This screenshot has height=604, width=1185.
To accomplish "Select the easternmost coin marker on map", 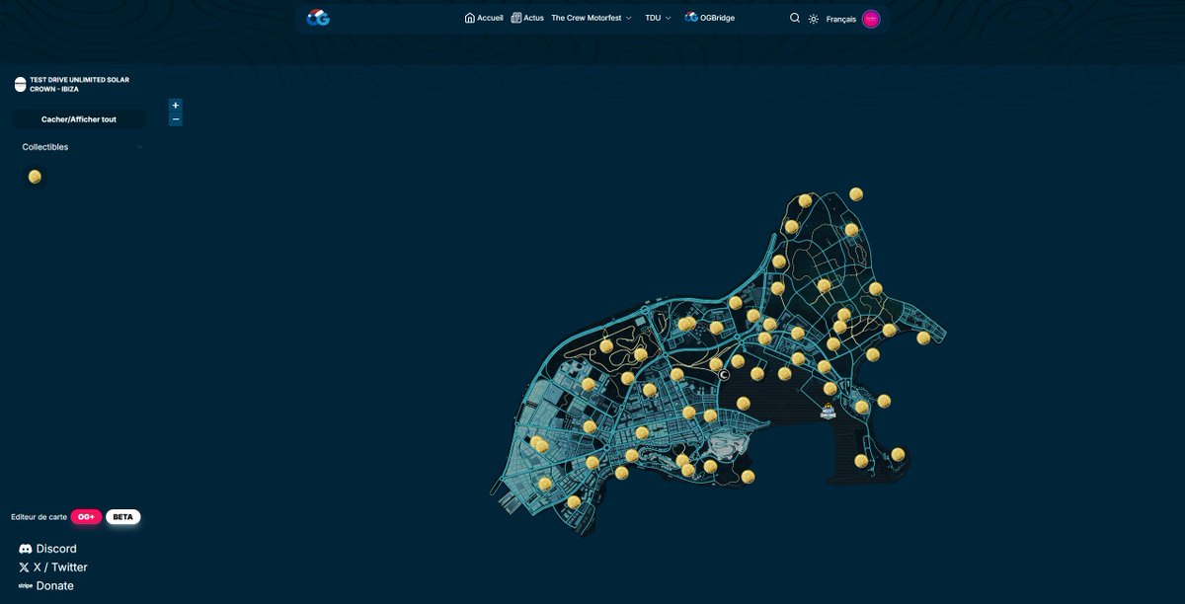I will [923, 338].
